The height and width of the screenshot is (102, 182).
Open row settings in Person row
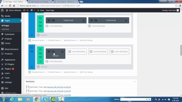point(40,49)
